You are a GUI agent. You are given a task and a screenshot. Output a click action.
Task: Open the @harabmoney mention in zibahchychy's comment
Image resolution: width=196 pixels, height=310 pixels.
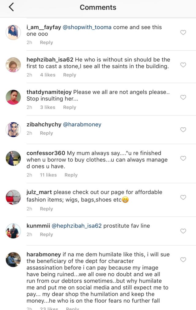pyautogui.click(x=82, y=124)
